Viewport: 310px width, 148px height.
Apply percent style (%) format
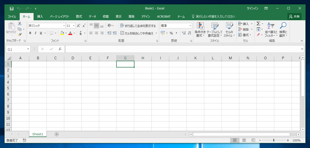point(171,33)
